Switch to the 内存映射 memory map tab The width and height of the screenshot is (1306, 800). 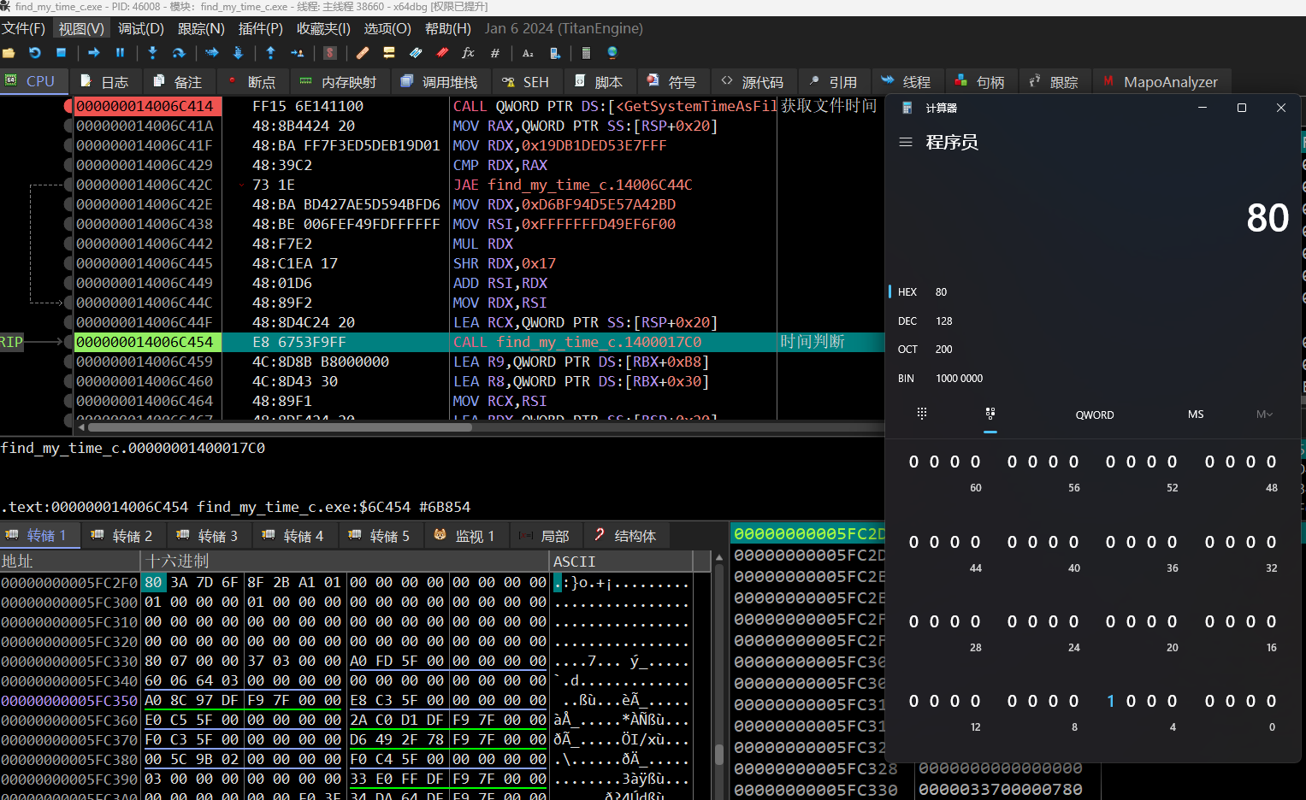pos(340,82)
